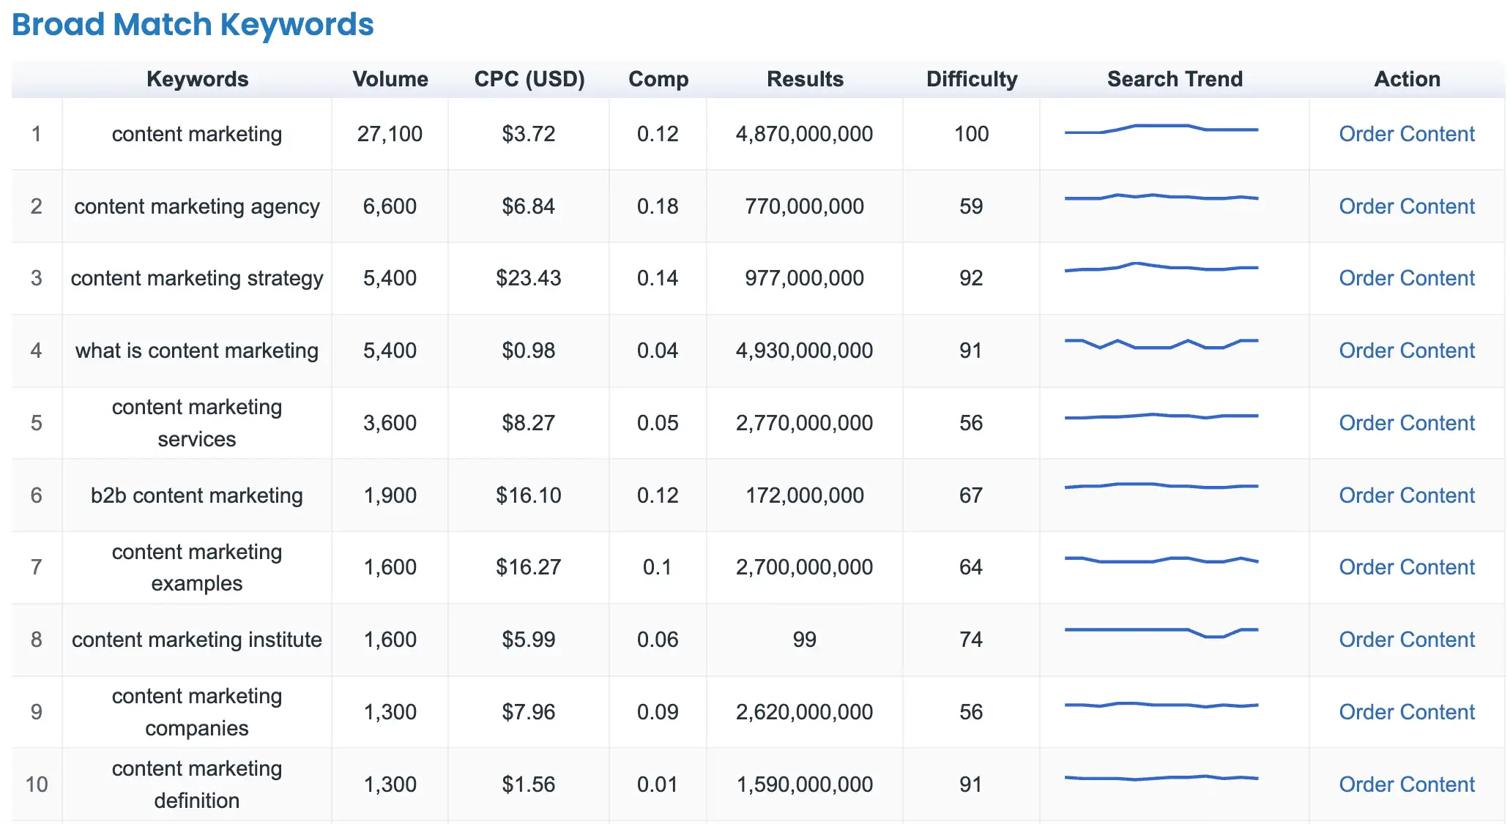The height and width of the screenshot is (824, 1510).
Task: Select the Difficulty column header
Action: point(972,79)
